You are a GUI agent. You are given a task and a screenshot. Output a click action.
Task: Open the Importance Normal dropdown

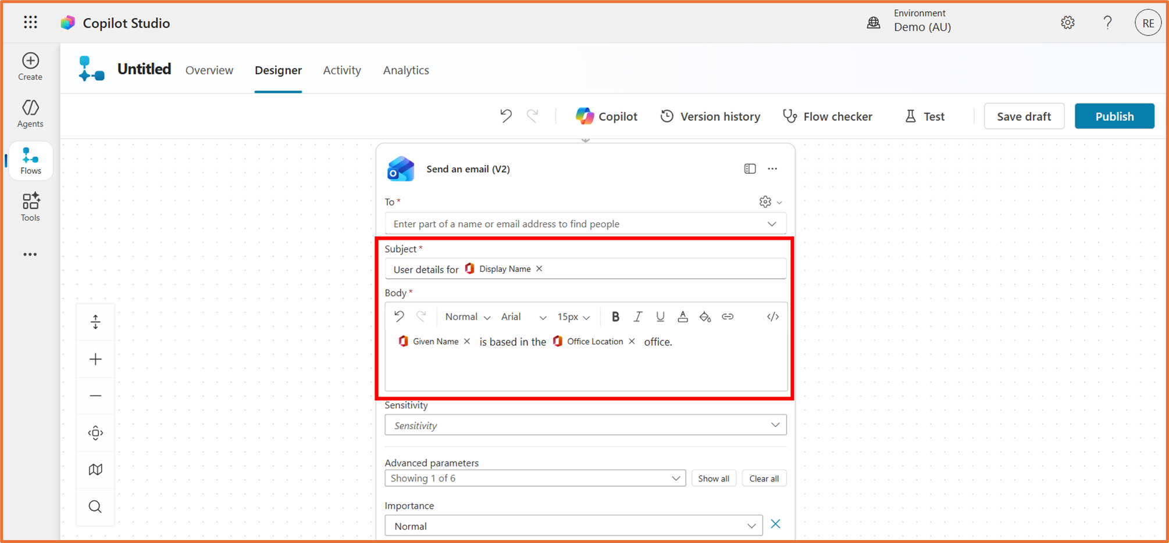(x=573, y=526)
